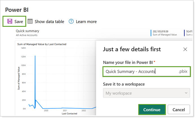Expand the workspace dropdown chevron

click(x=186, y=93)
